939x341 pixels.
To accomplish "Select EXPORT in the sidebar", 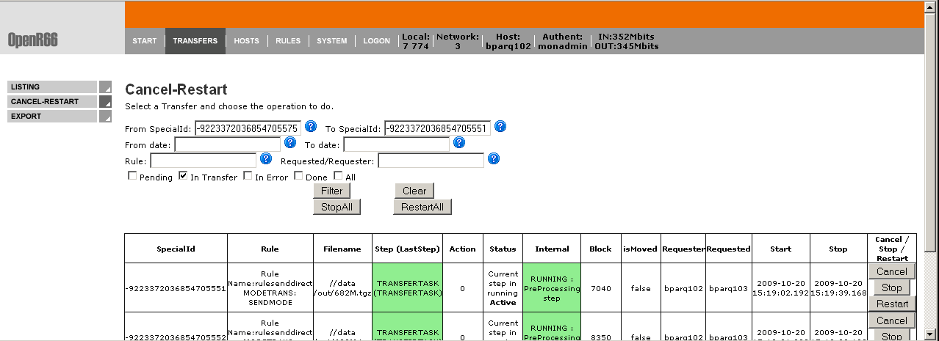I will [x=52, y=116].
